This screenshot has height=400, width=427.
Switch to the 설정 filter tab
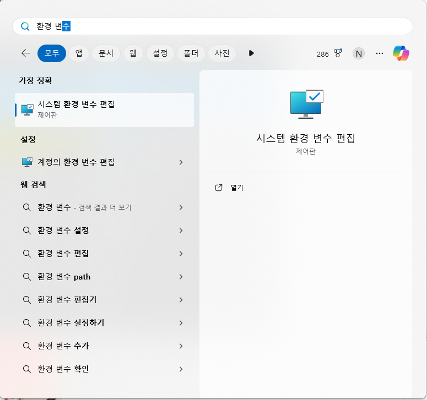point(160,53)
